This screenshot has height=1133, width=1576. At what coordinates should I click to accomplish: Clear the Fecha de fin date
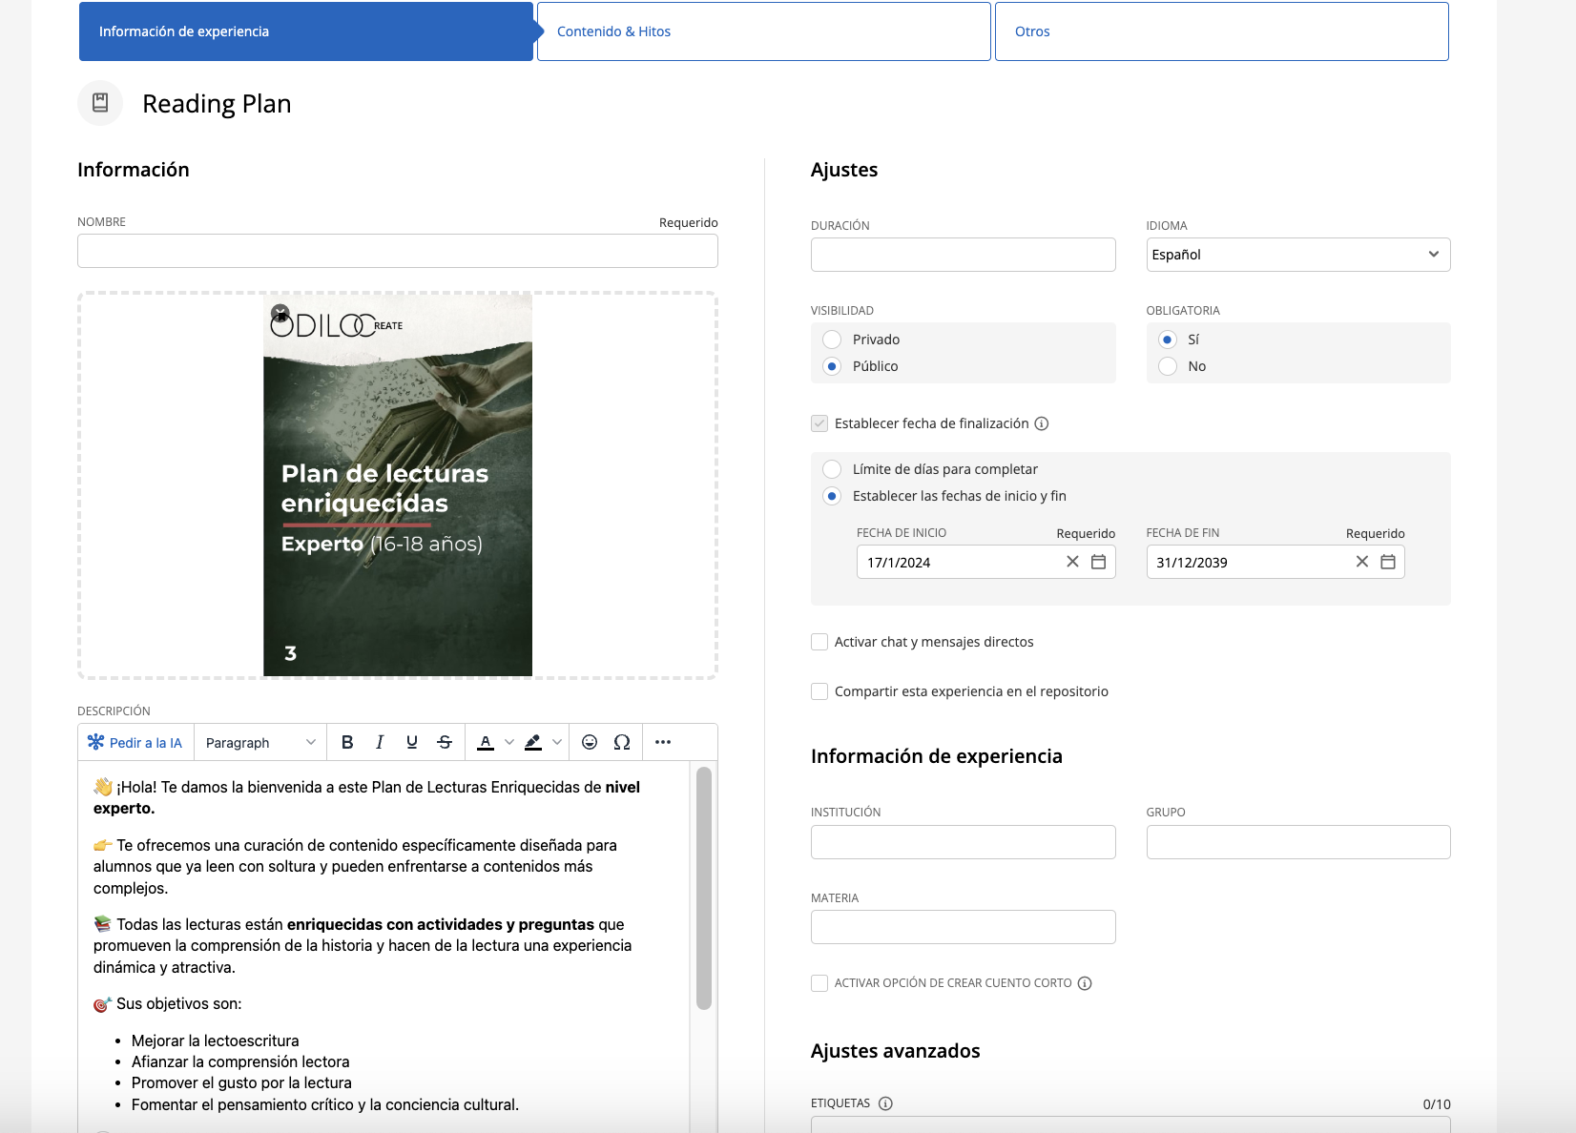pos(1362,562)
